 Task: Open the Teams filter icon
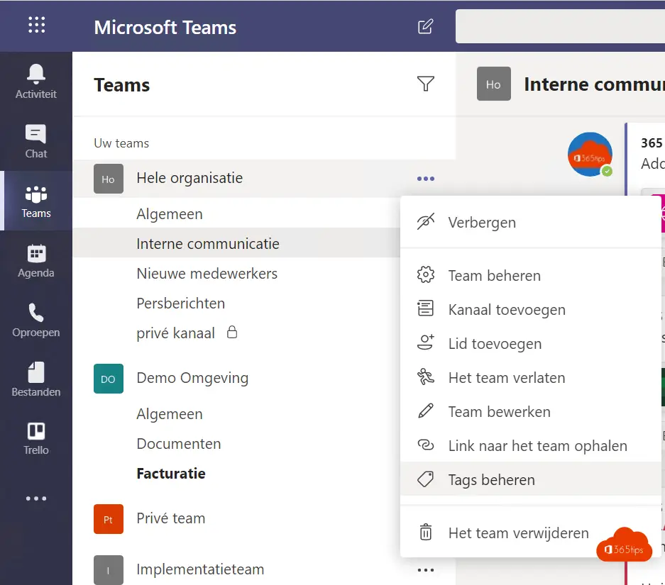tap(425, 84)
